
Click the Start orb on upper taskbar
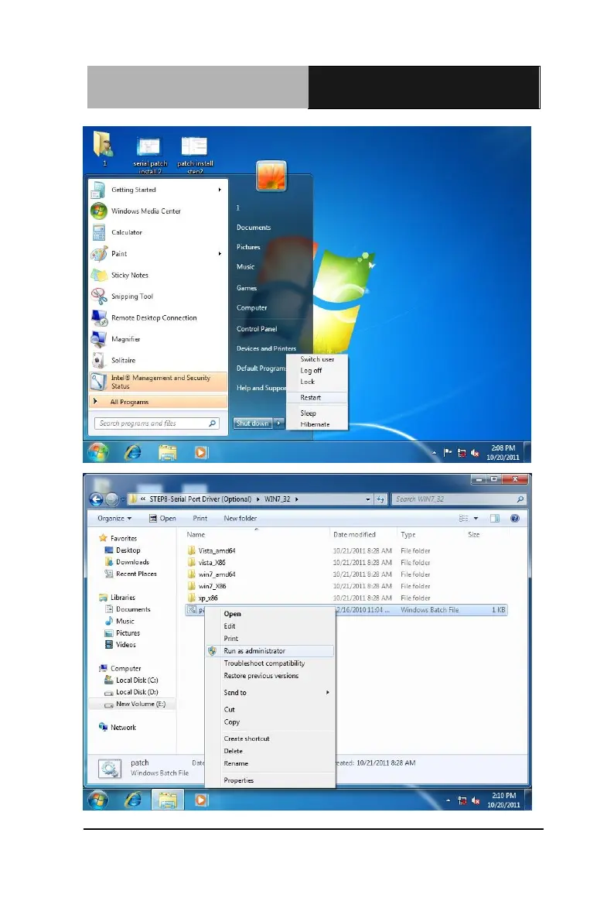[98, 452]
